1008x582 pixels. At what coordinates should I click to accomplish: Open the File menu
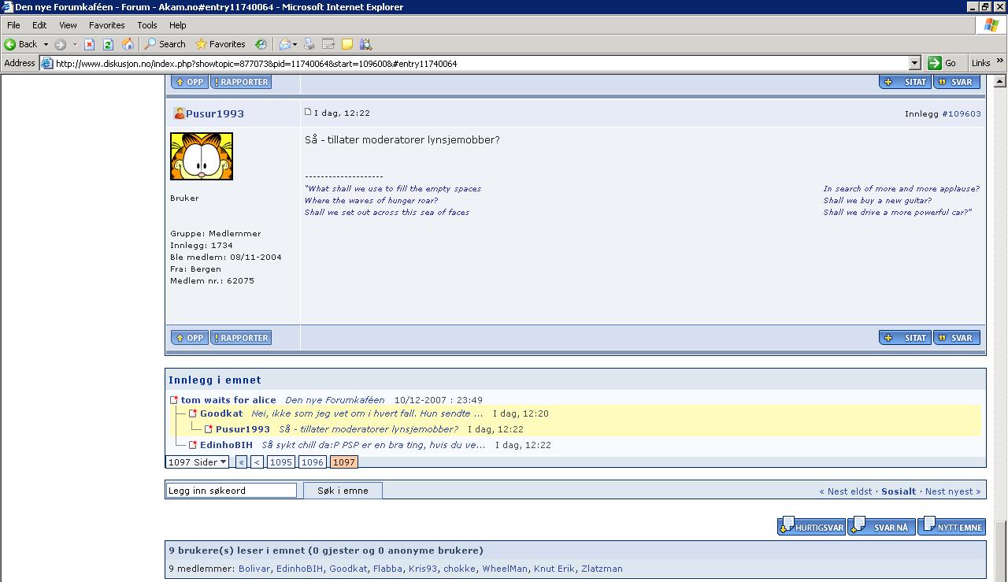coord(13,25)
